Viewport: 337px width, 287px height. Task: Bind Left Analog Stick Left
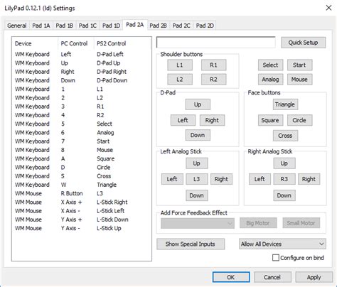coord(172,179)
